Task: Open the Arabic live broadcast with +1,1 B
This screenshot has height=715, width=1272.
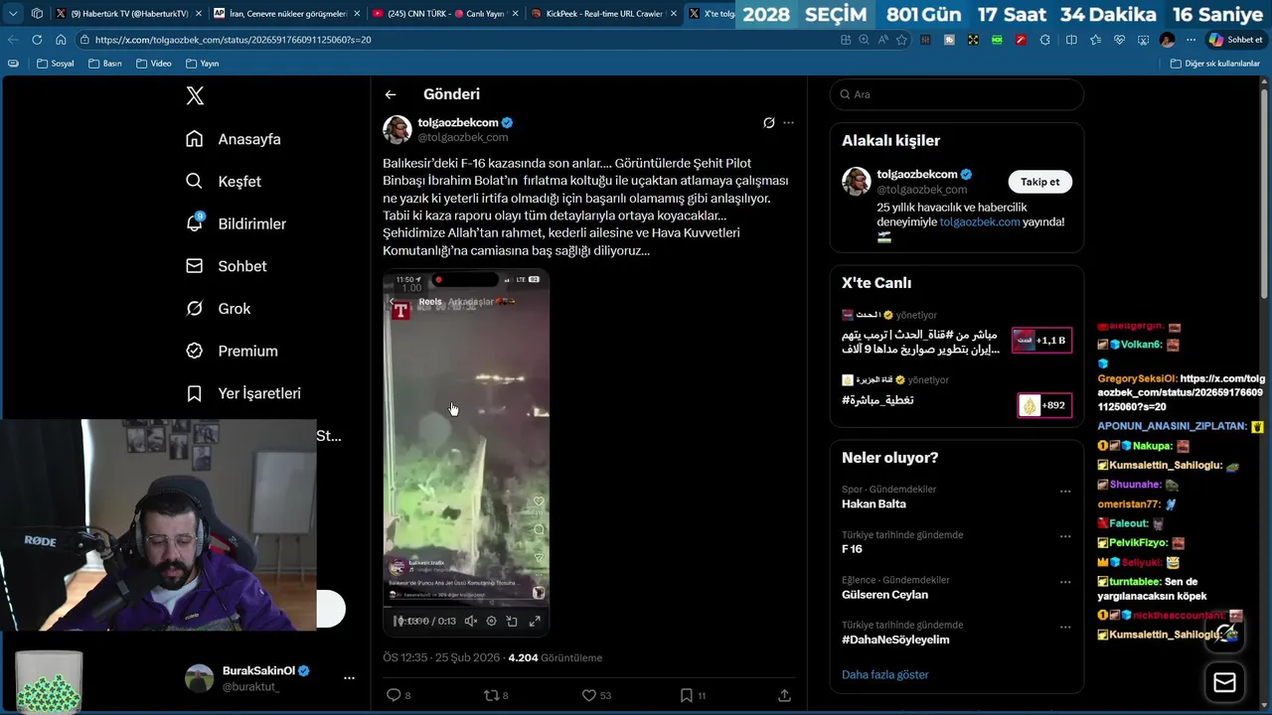Action: (956, 333)
